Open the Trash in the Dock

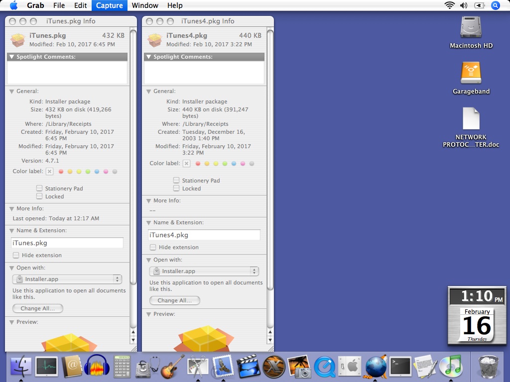coord(489,367)
